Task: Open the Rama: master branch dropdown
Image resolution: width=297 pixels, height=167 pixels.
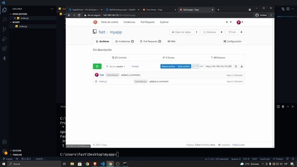Action: pos(116,66)
